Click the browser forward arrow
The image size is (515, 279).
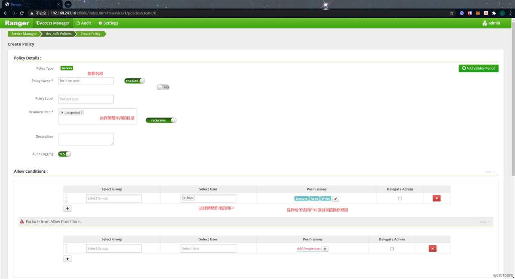pyautogui.click(x=13, y=13)
